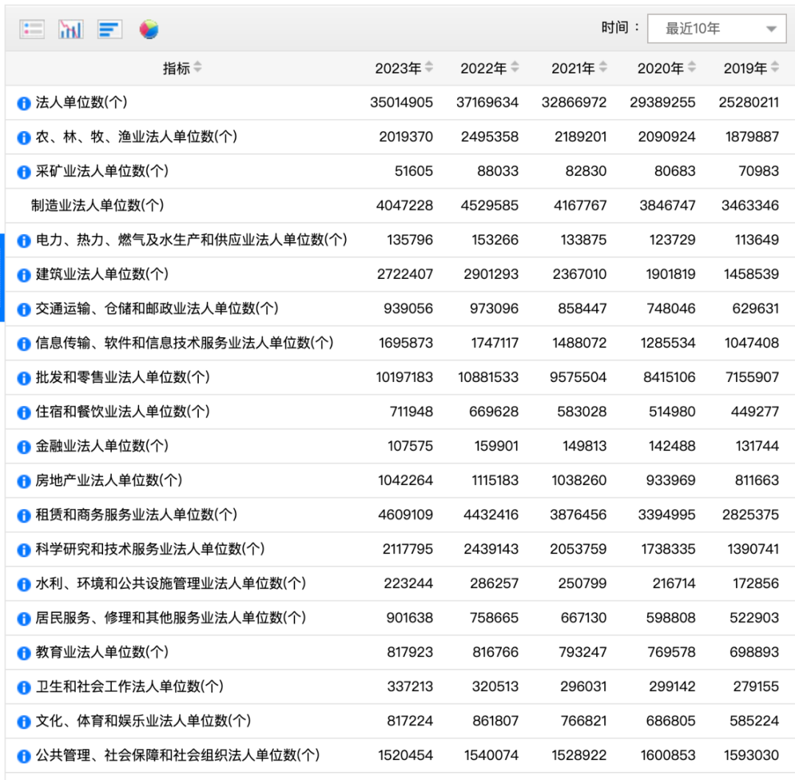Show the column bar chart view
This screenshot has width=795, height=780.
[71, 29]
